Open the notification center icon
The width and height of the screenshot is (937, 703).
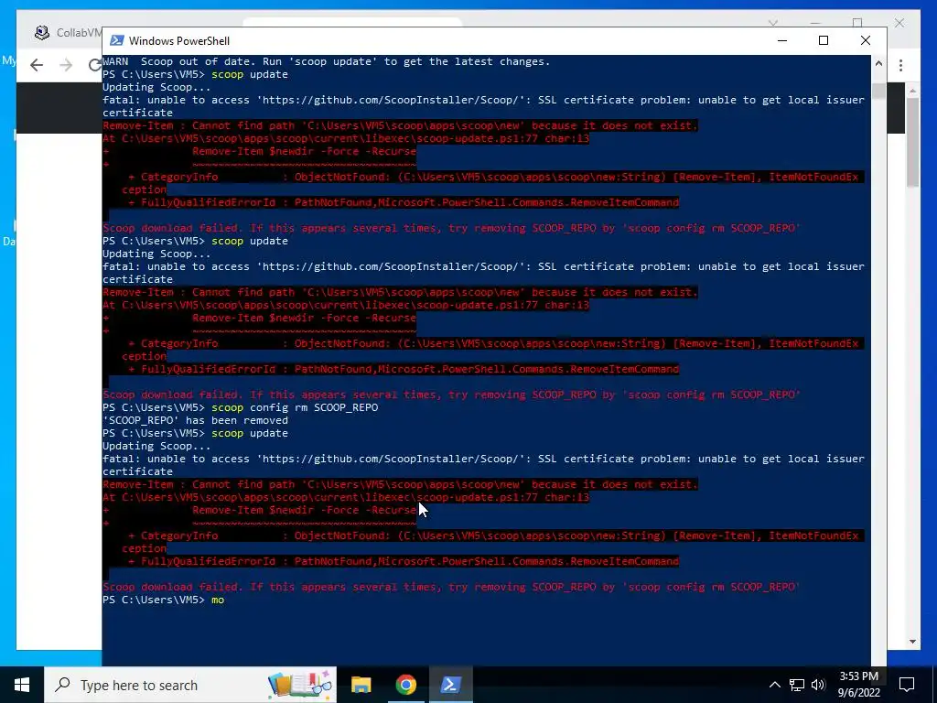907,685
